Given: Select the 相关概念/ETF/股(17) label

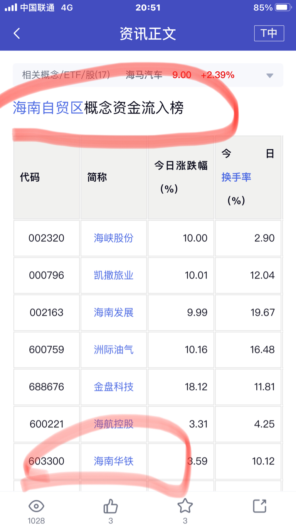Looking at the screenshot, I should click(x=66, y=75).
